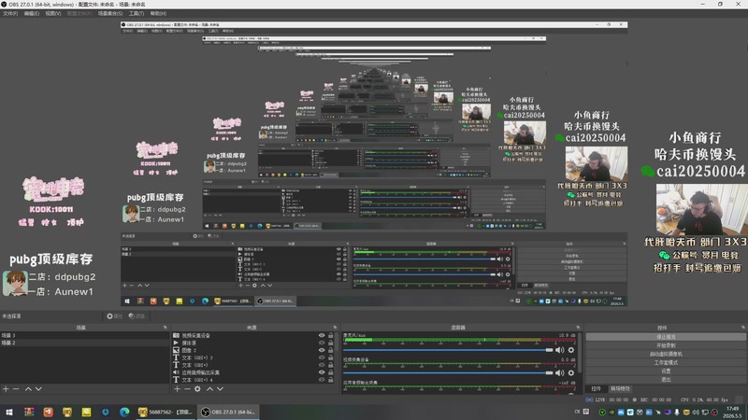Switch to the 转场特效 tab
The height and width of the screenshot is (420, 748).
(x=620, y=388)
